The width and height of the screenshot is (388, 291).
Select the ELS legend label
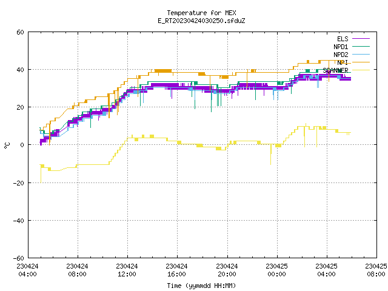point(343,39)
